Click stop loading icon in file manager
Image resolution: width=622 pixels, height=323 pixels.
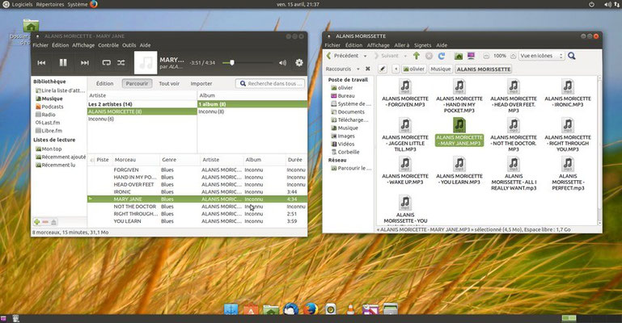(429, 56)
